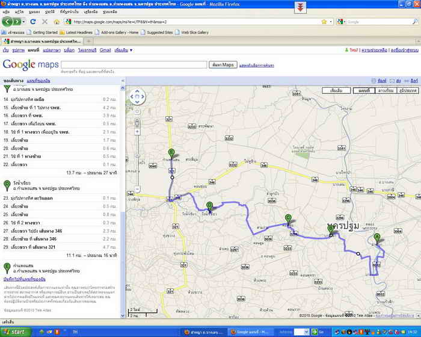Select the Satellite view button

(386, 90)
